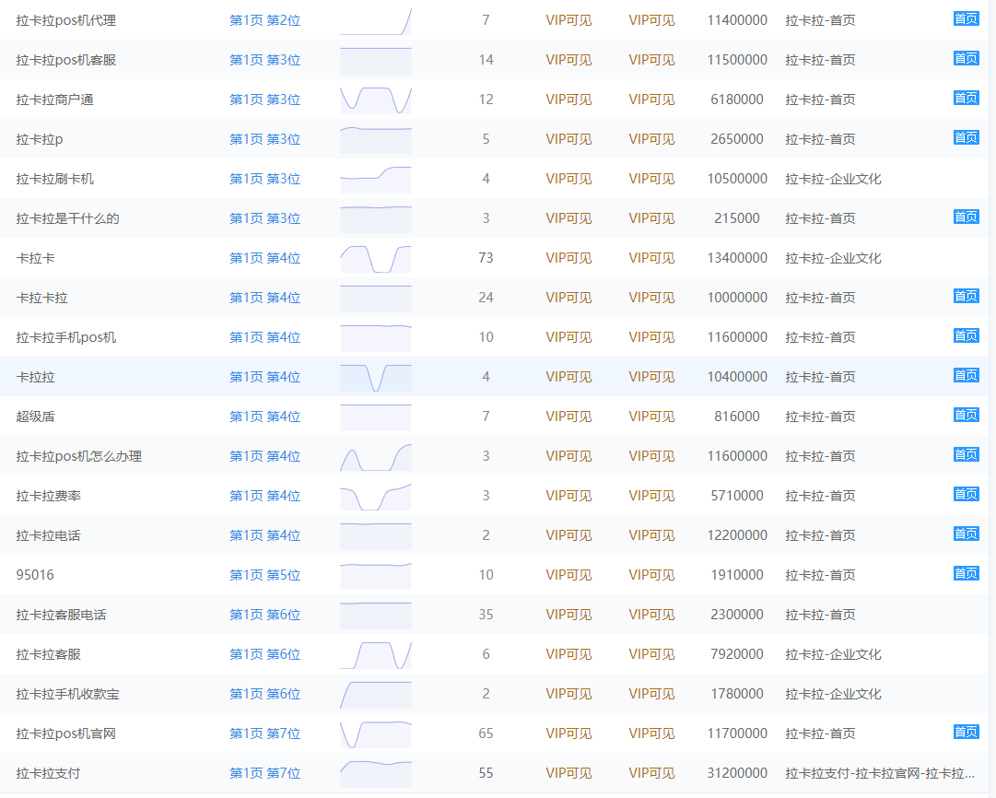Click second VIP可见 in 95016 row
Viewport: 996px width, 798px height.
pyautogui.click(x=651, y=575)
